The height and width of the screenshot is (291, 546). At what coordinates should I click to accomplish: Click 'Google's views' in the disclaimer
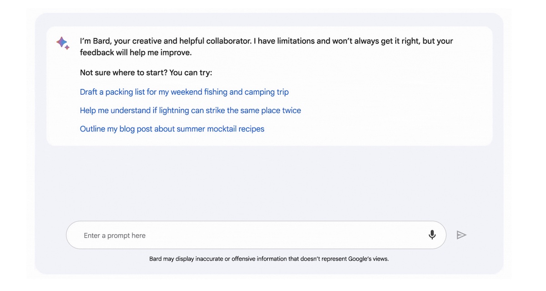[369, 259]
